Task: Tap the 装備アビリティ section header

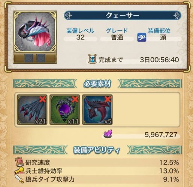Action: (x=97, y=150)
